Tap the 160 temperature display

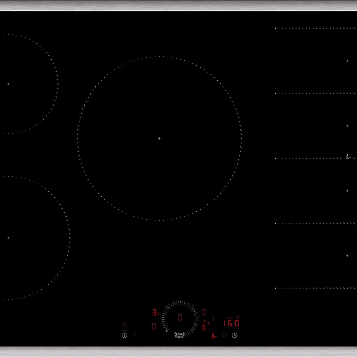point(231,323)
